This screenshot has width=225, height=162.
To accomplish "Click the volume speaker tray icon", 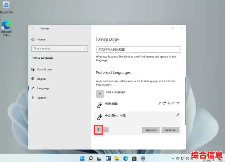I will (187, 159).
